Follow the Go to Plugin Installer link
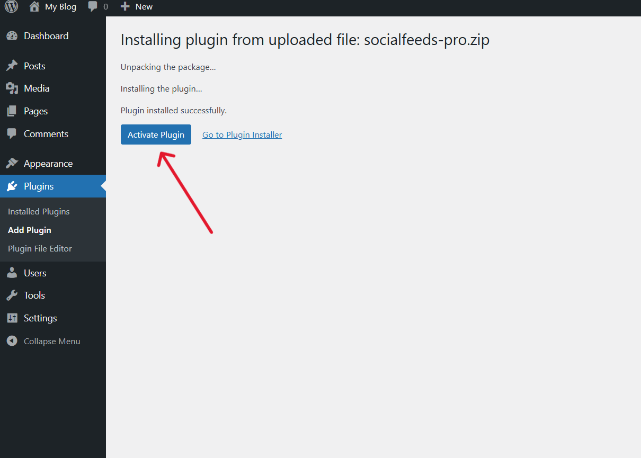Viewport: 641px width, 458px height. point(242,135)
